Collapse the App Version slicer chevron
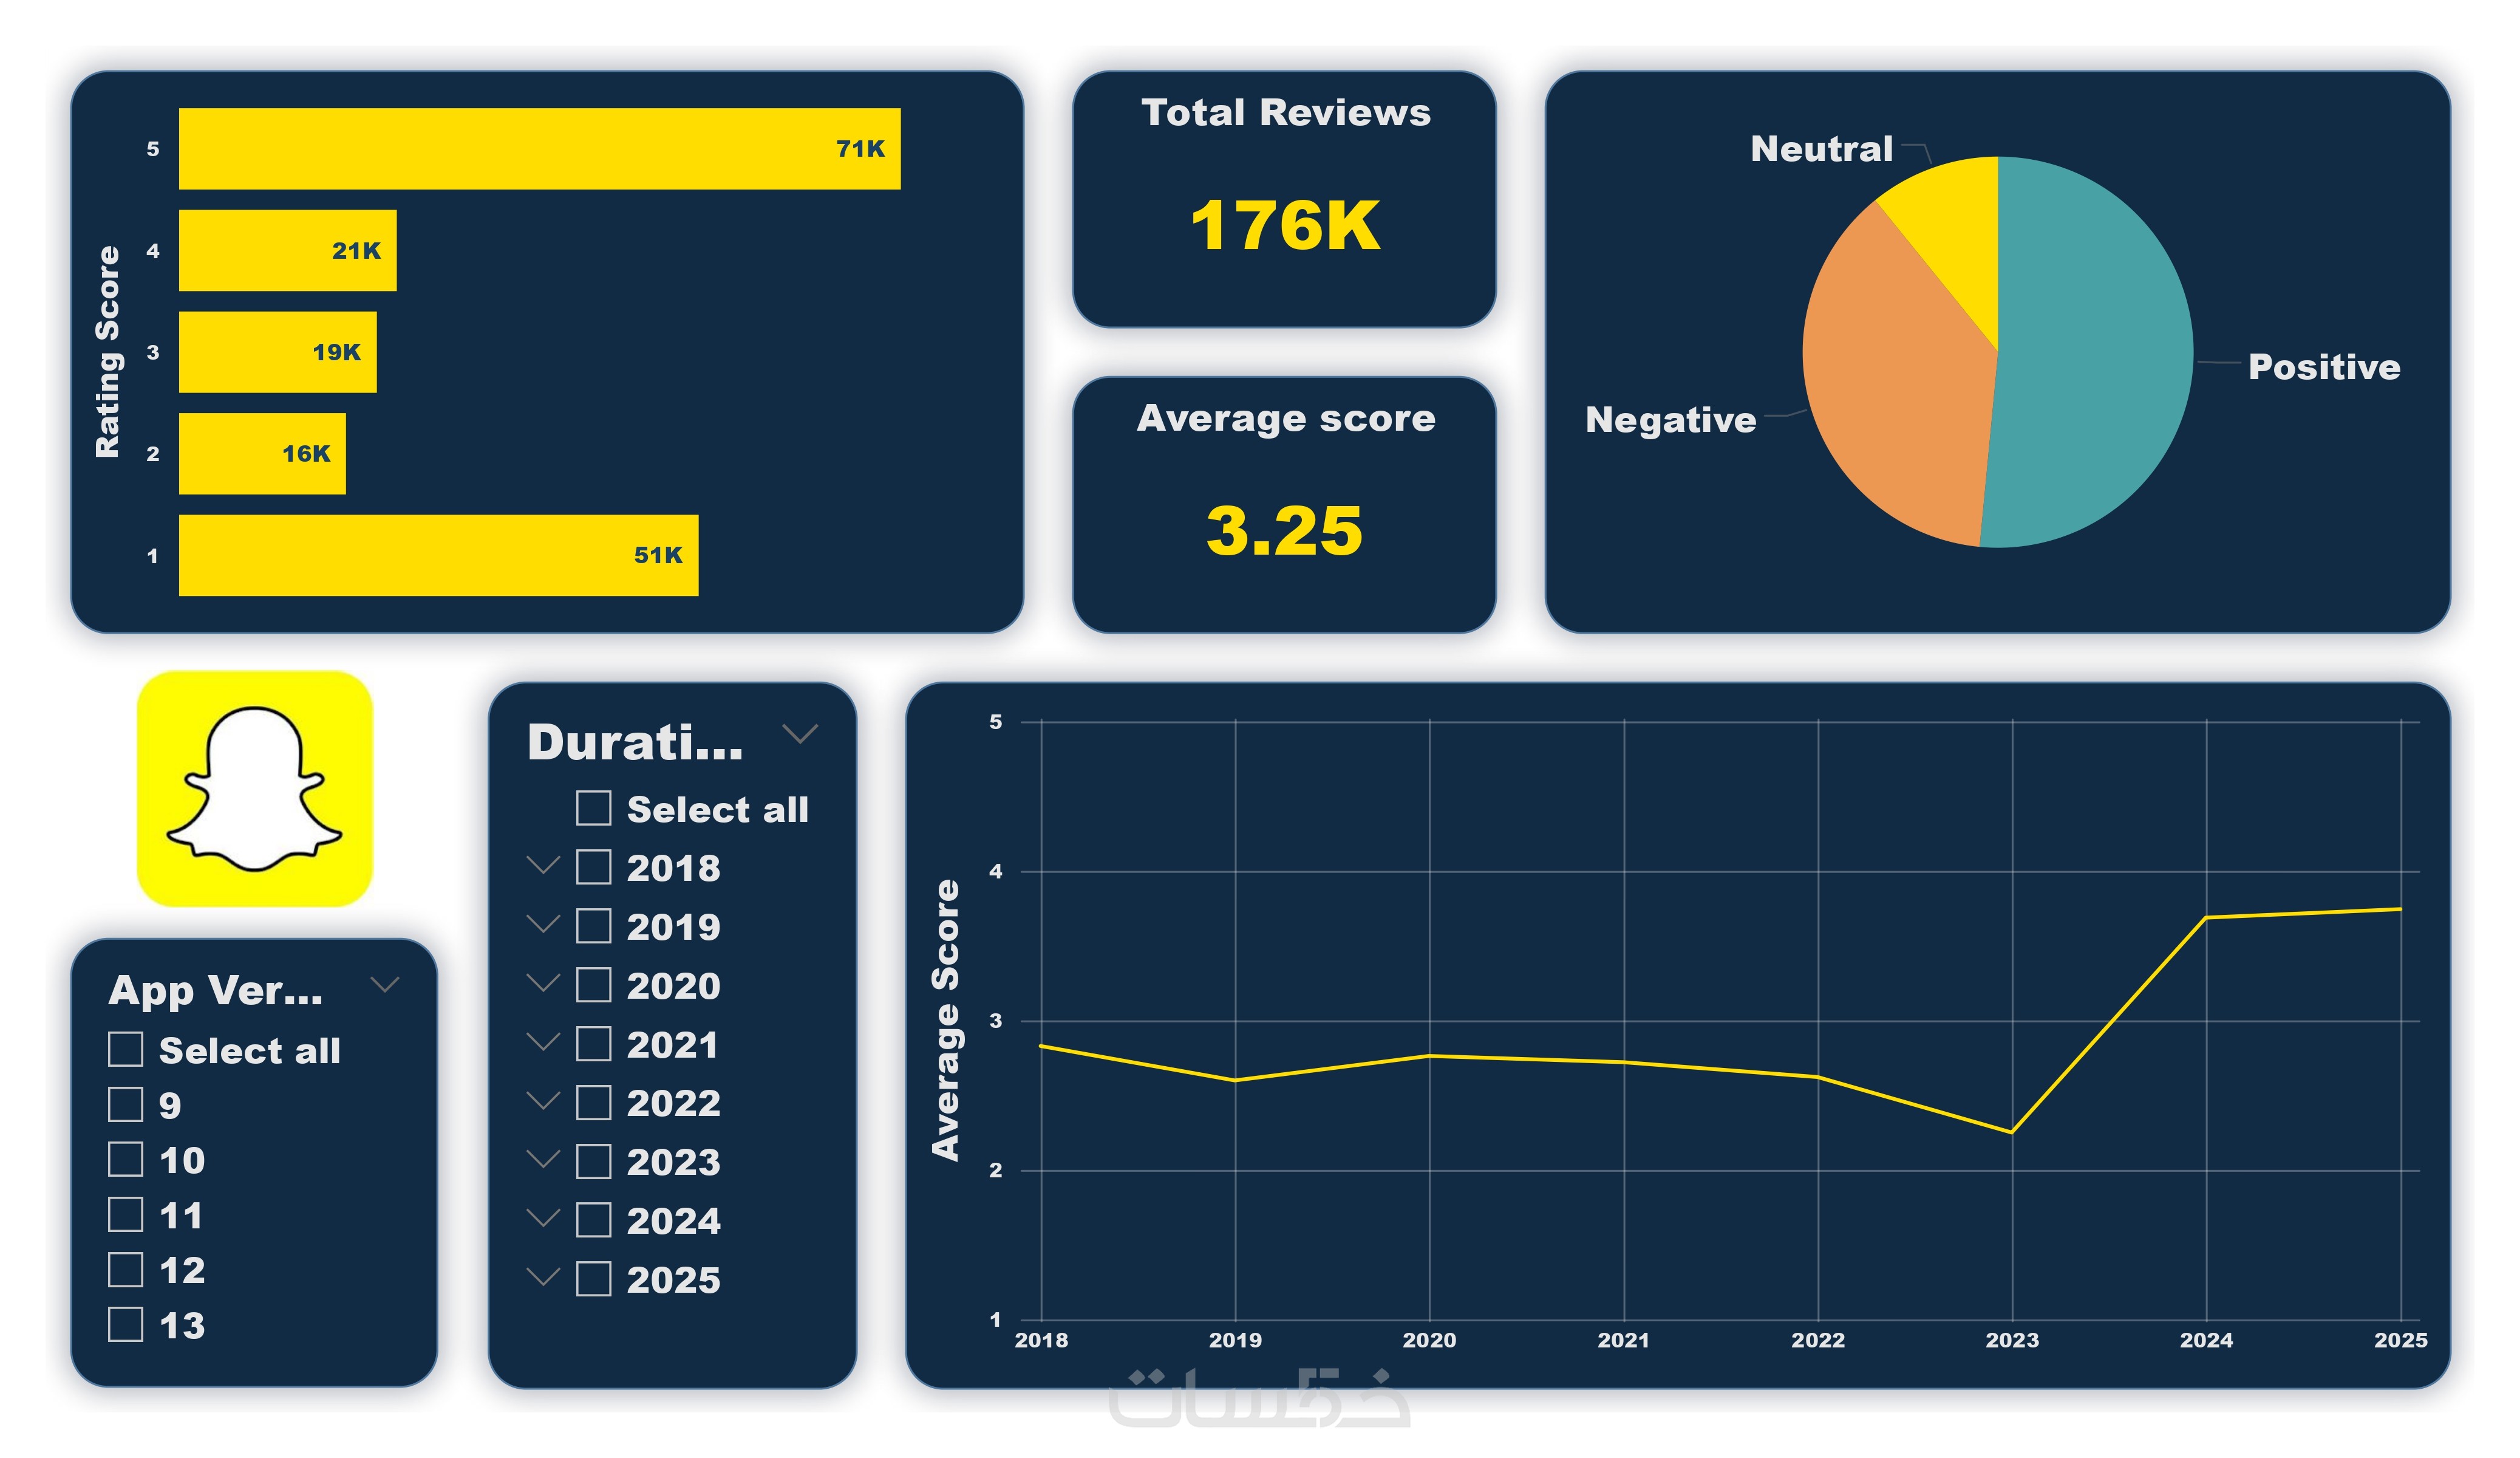The height and width of the screenshot is (1458, 2520). pos(385,985)
